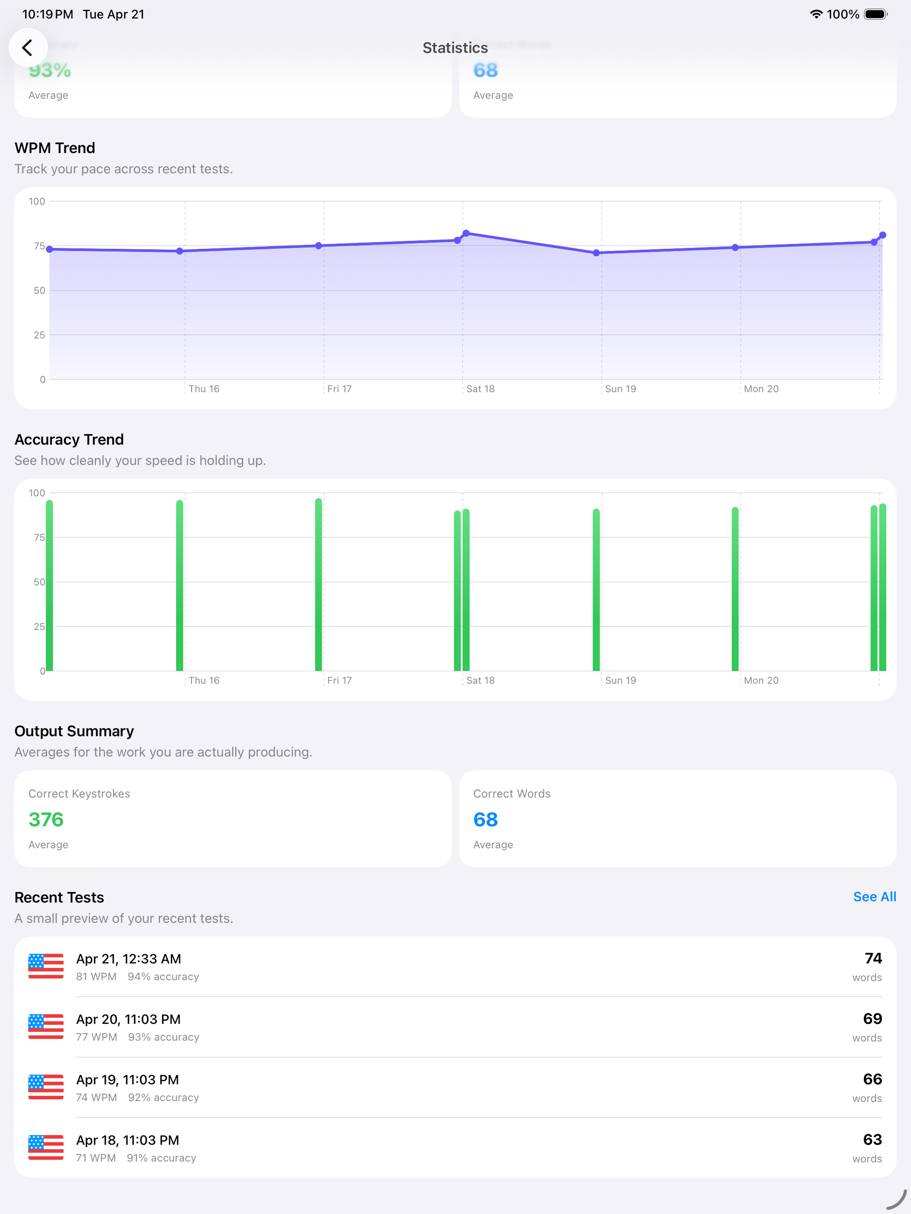Click the 63 words count

(x=873, y=1139)
